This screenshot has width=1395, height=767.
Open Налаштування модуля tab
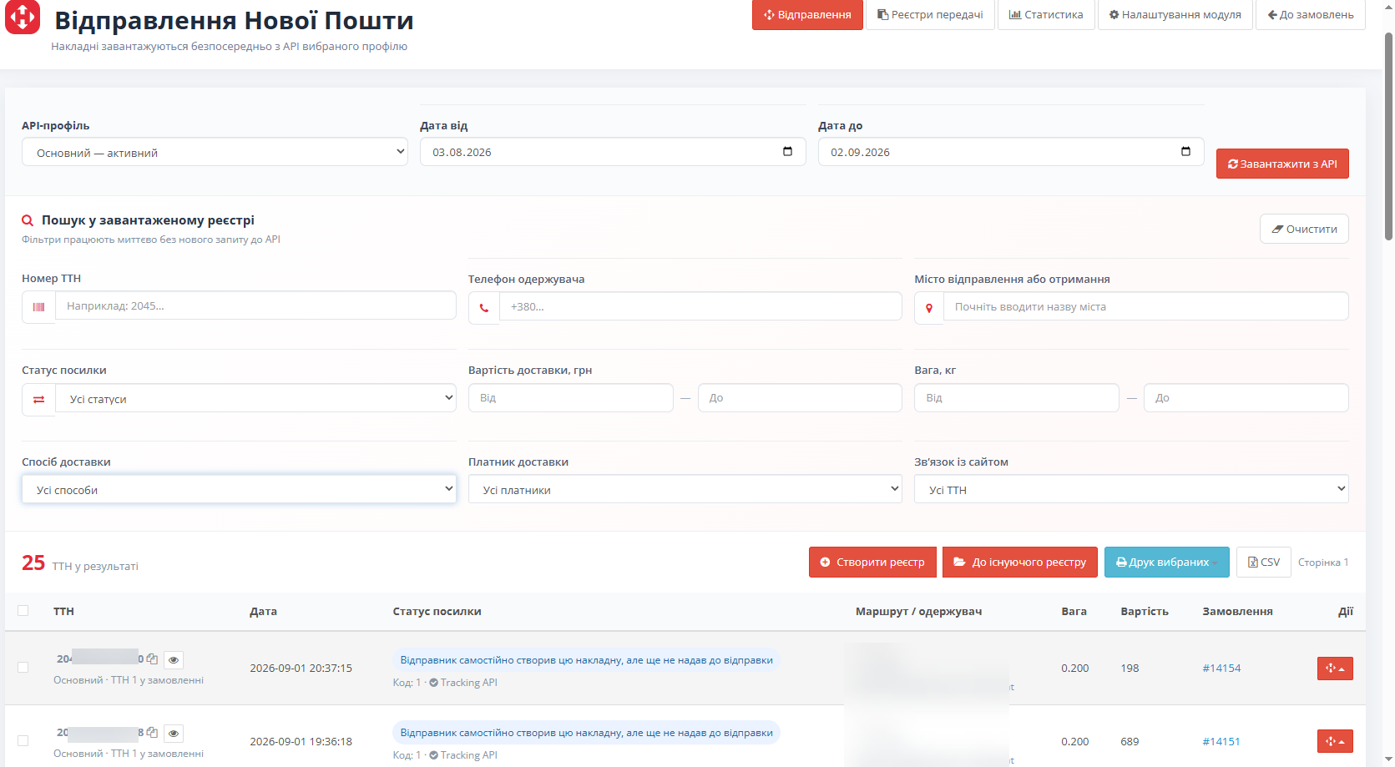point(1175,15)
